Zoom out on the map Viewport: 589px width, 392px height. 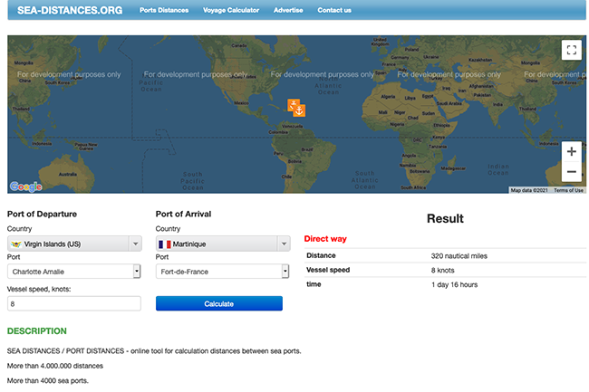click(x=571, y=172)
